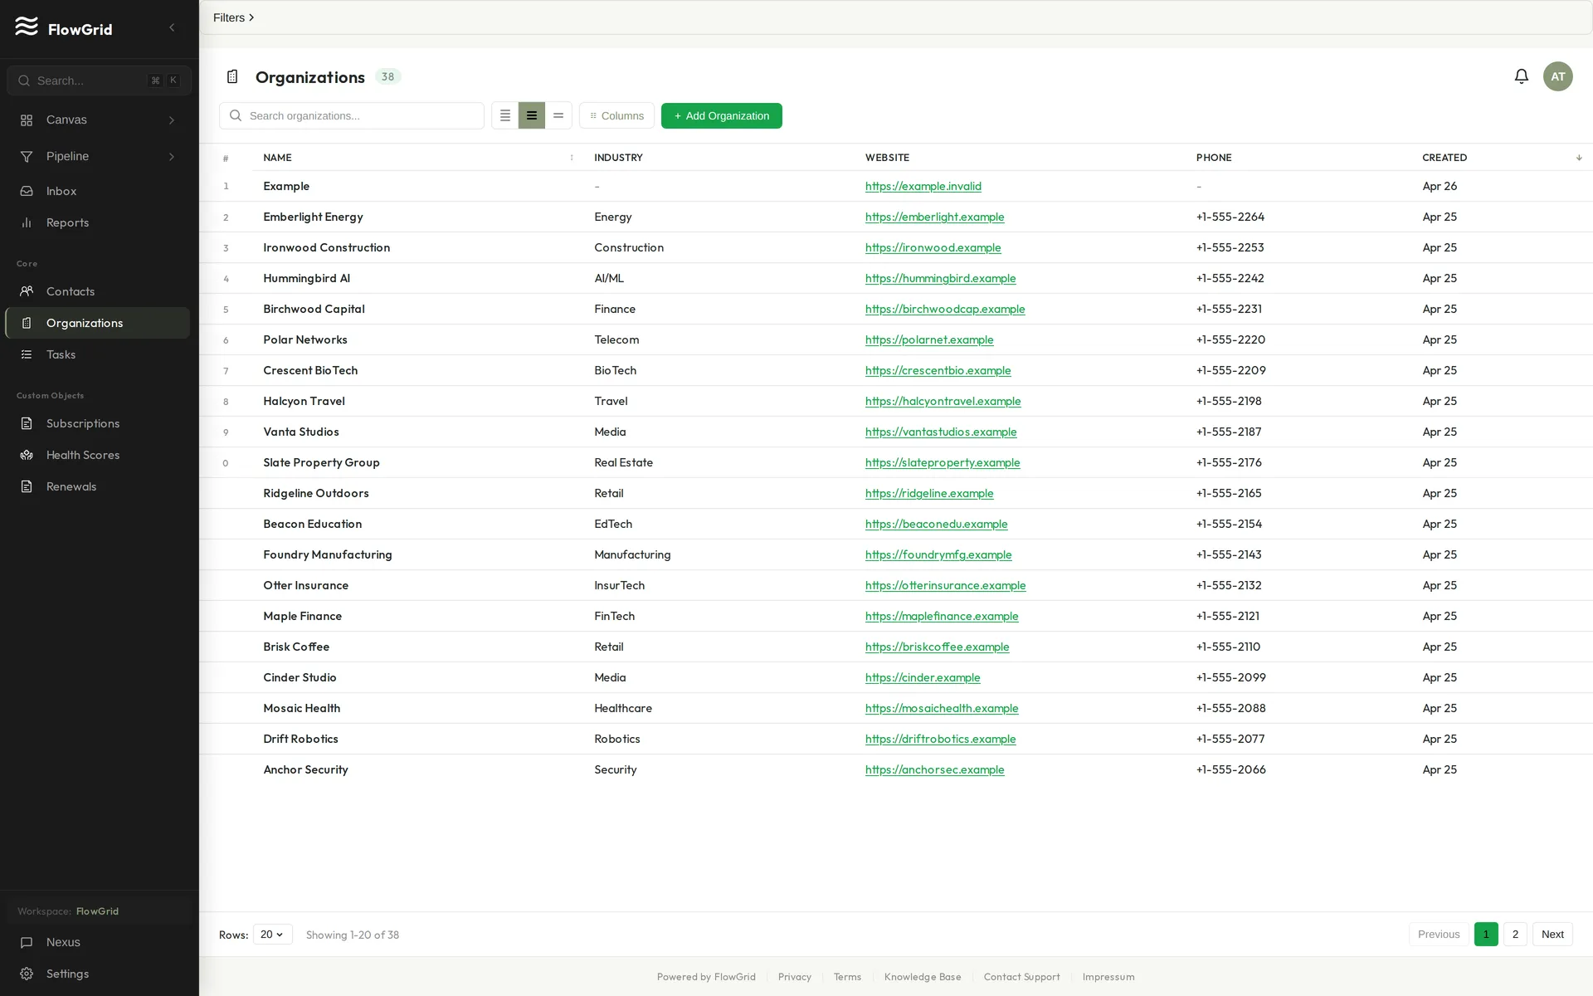Open the NAME column options menu

572,158
